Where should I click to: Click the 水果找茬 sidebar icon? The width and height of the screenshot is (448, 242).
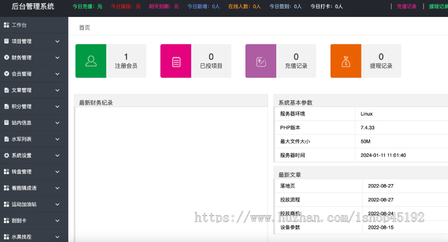(x=6, y=237)
